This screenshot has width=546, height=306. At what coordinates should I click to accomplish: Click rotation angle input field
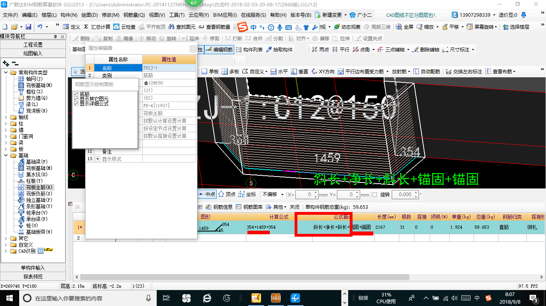tap(405, 194)
